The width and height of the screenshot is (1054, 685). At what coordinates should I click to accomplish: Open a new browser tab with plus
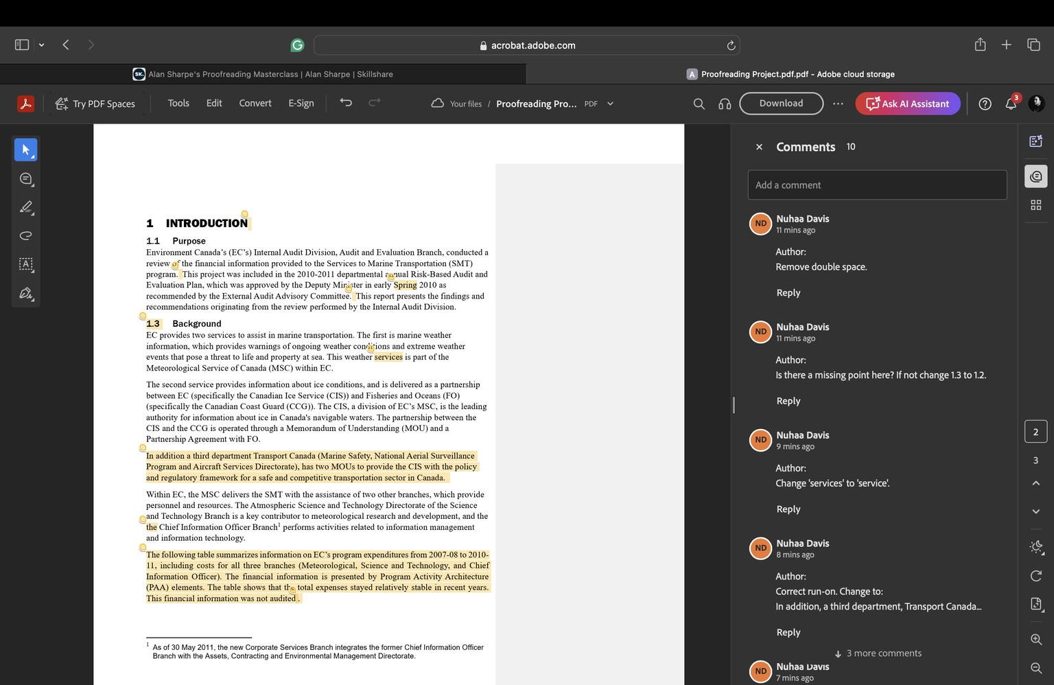click(x=1006, y=45)
